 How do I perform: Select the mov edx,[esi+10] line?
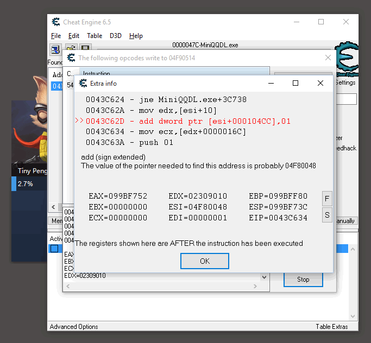(x=151, y=110)
